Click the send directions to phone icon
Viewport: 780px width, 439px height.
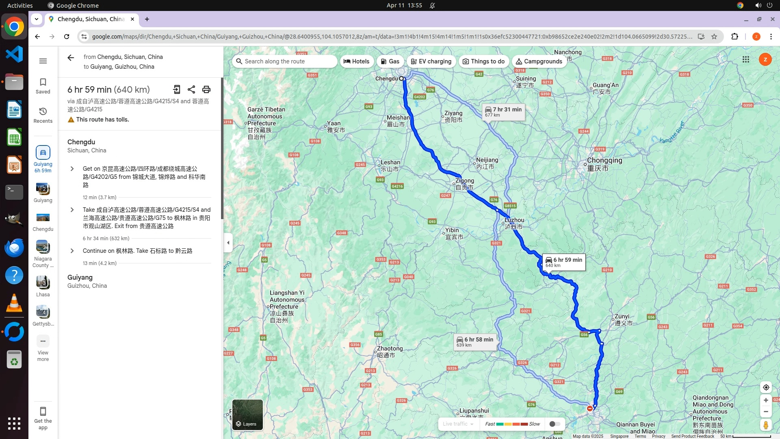(x=177, y=89)
